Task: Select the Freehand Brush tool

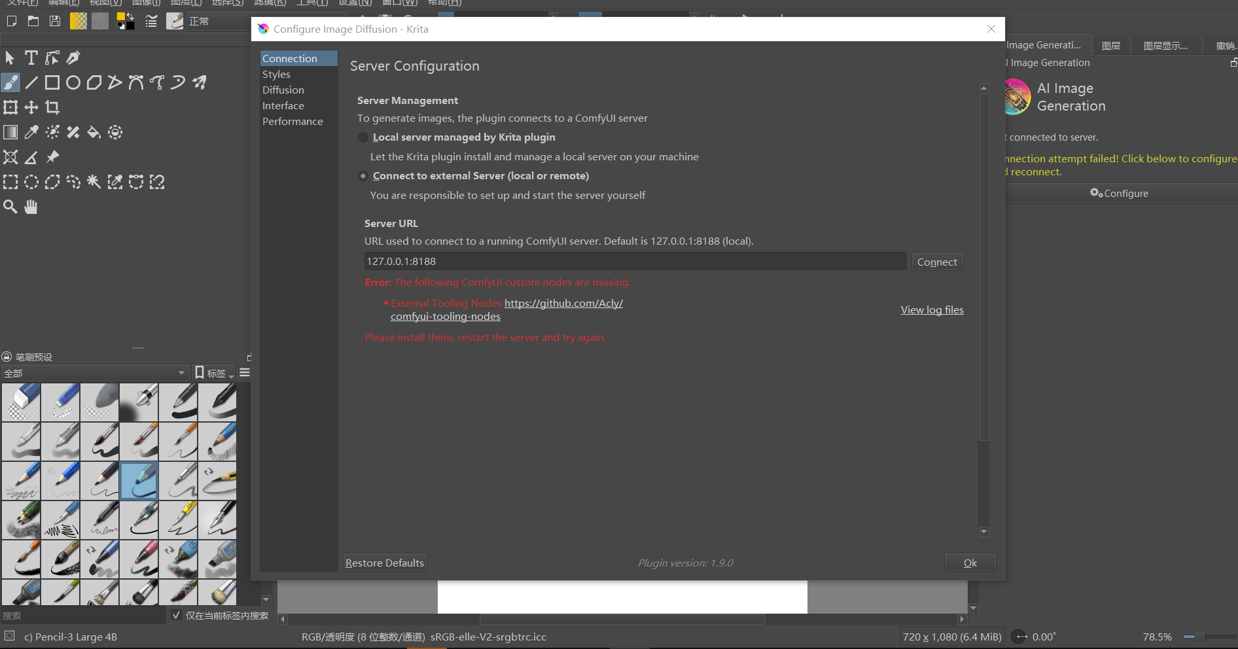Action: click(x=10, y=82)
